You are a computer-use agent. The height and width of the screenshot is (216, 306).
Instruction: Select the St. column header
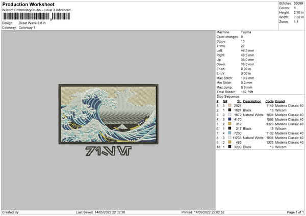[239, 101]
